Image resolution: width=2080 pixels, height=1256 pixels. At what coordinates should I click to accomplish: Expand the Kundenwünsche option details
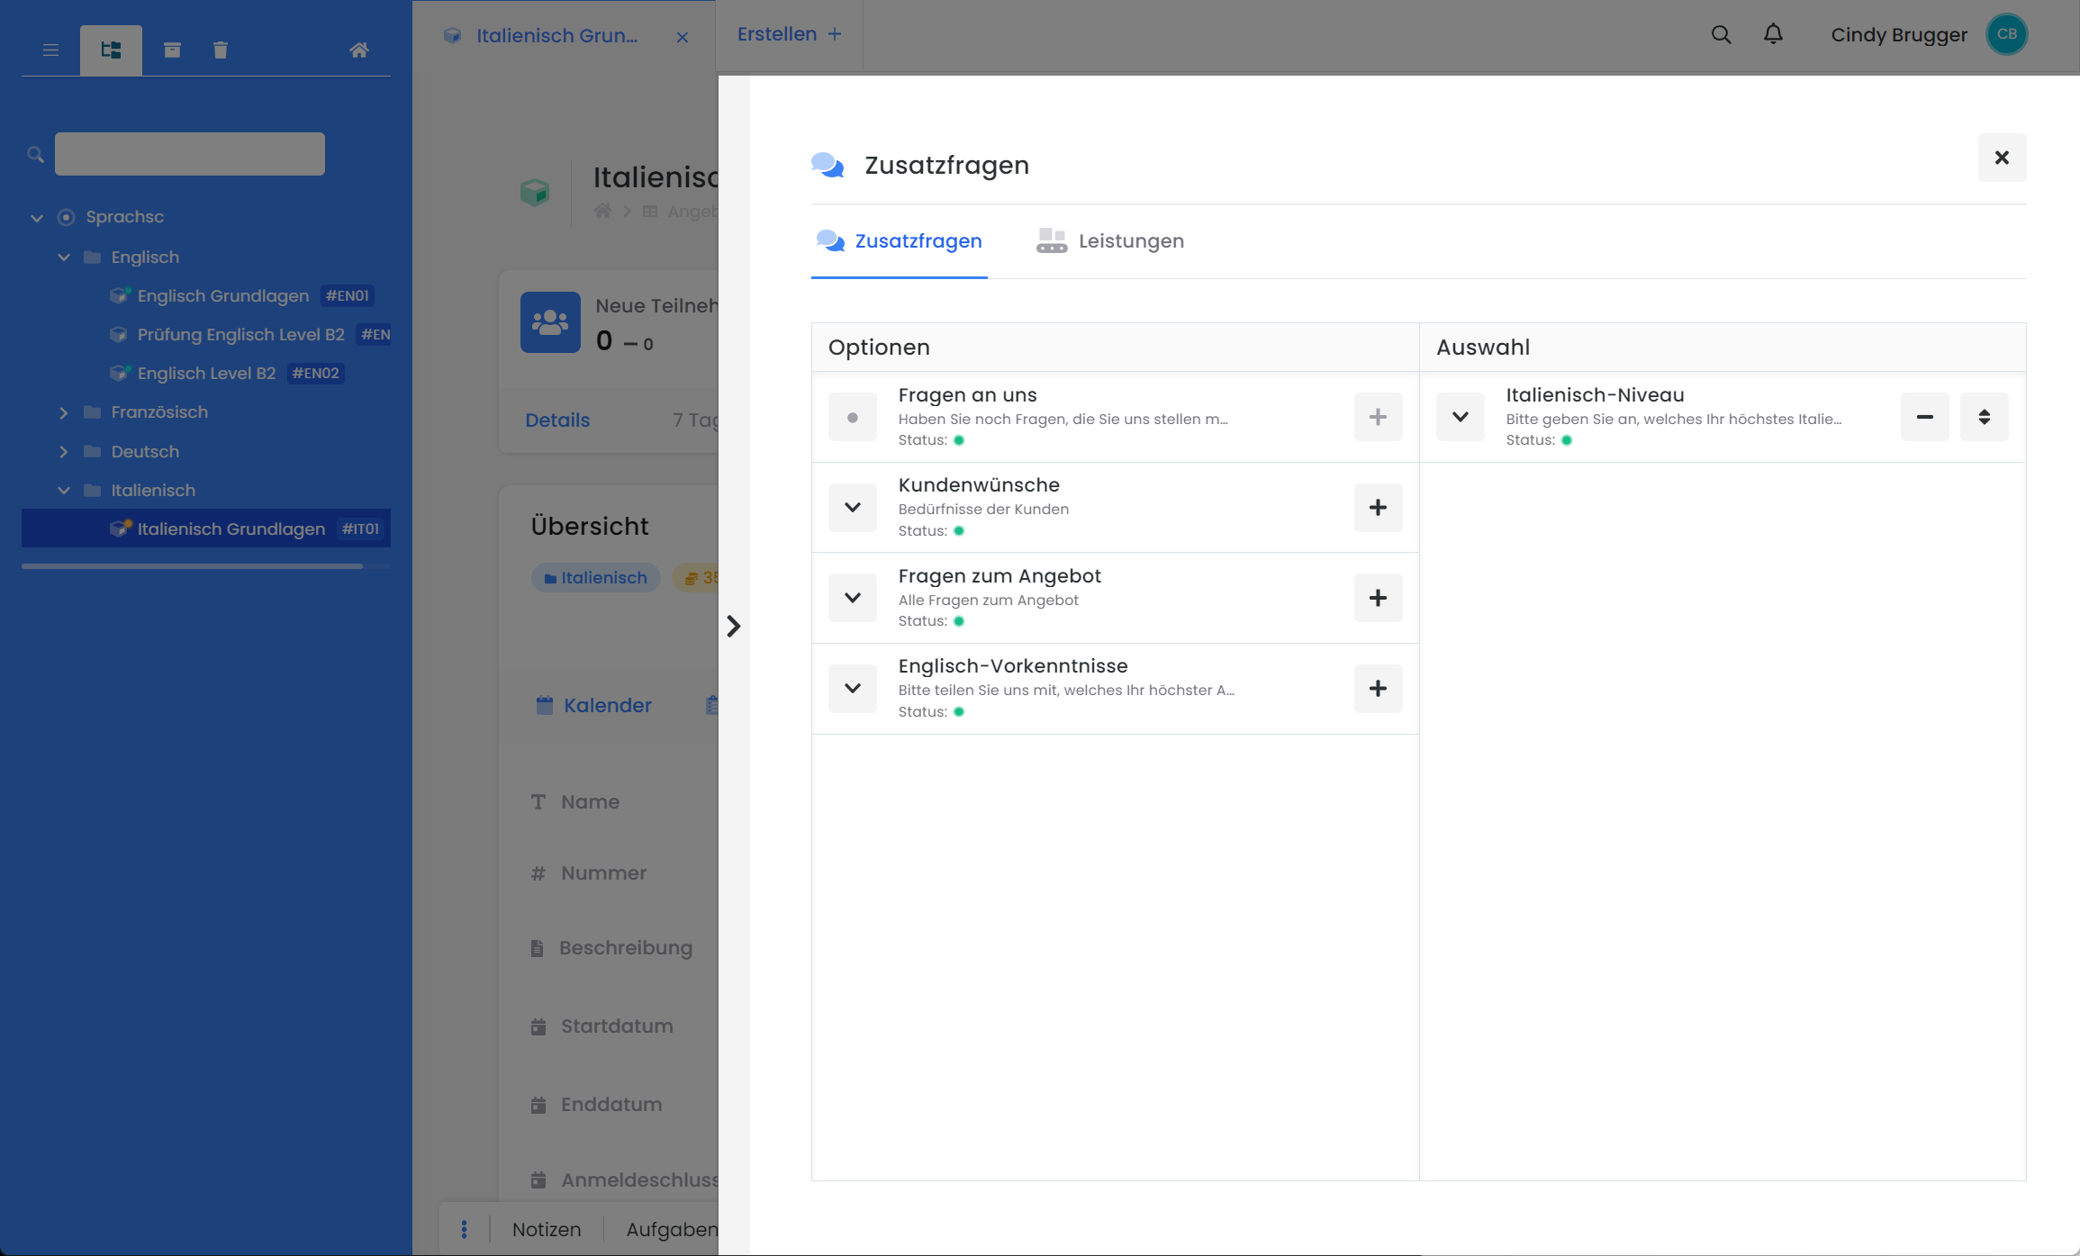click(x=852, y=508)
